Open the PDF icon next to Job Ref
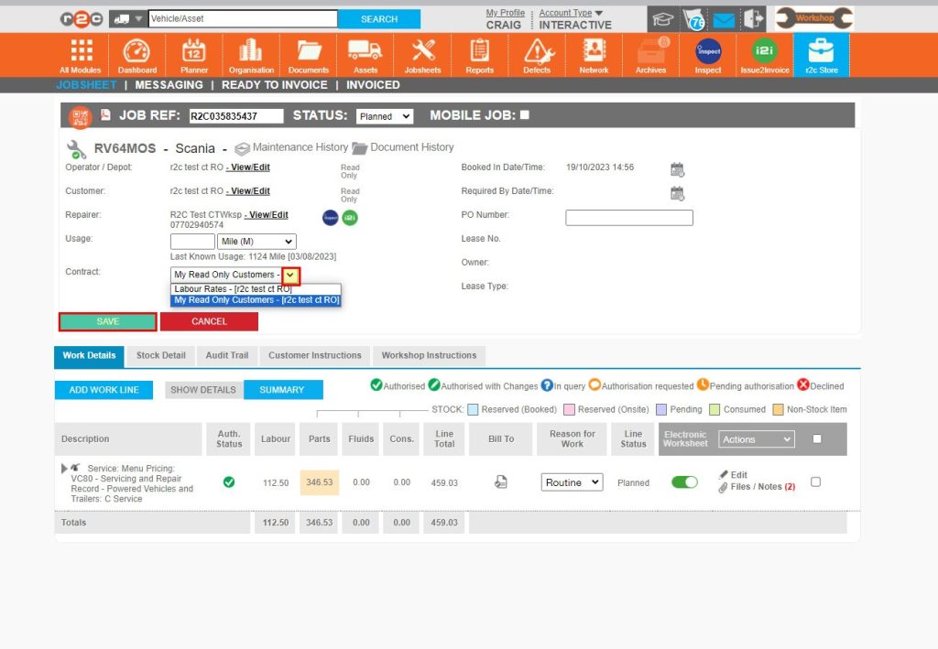 pyautogui.click(x=105, y=114)
